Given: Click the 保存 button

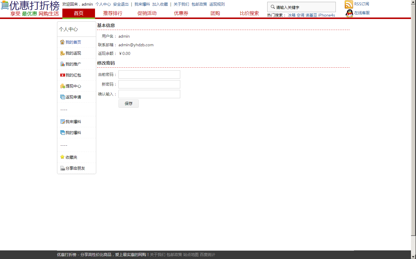Looking at the screenshot, I should (129, 104).
